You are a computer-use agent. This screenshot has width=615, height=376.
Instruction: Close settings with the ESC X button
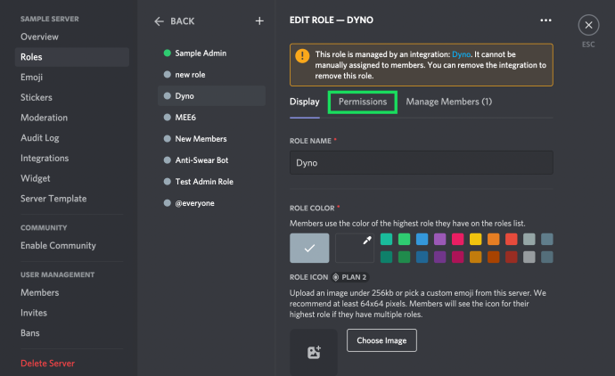click(x=588, y=25)
